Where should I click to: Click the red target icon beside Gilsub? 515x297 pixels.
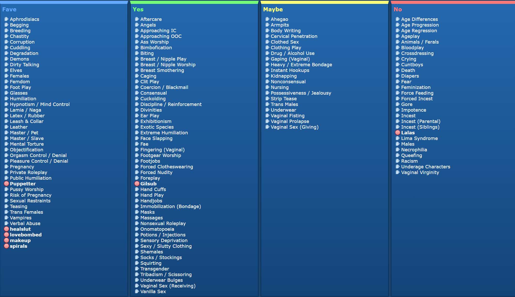tap(137, 184)
